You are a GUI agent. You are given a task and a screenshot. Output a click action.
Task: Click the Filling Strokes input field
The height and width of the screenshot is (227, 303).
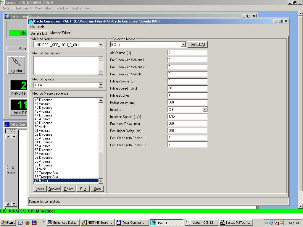pyautogui.click(x=188, y=95)
